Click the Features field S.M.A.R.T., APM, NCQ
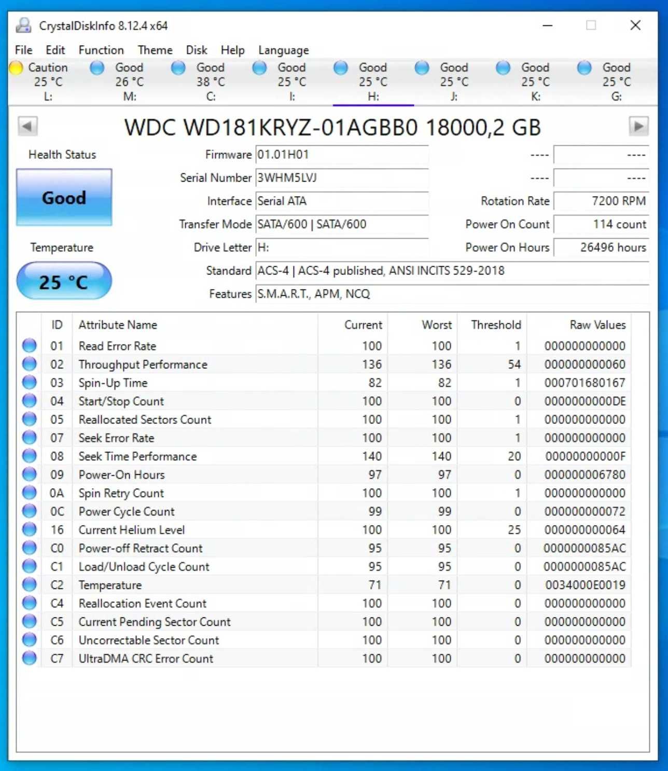 [x=452, y=294]
